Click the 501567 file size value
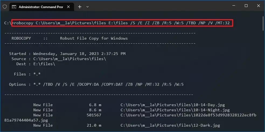Screen dimensions: 265x132 pyautogui.click(x=94, y=115)
